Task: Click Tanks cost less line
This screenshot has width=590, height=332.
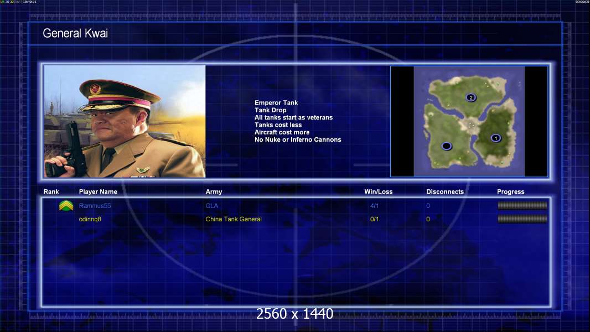Action: [x=278, y=125]
